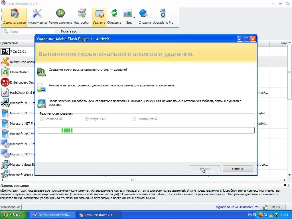Click the system clock 21:31
This screenshot has width=292, height=219.
click(x=284, y=215)
